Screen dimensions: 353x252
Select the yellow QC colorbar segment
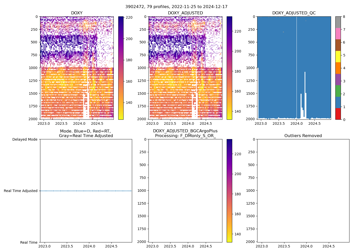pos(338,57)
